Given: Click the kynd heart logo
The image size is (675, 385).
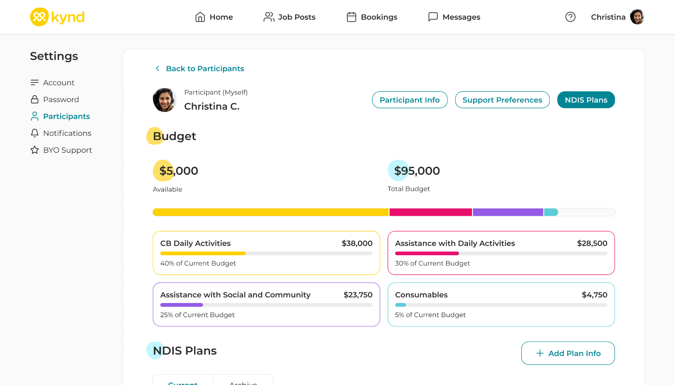Looking at the screenshot, I should click(x=39, y=17).
